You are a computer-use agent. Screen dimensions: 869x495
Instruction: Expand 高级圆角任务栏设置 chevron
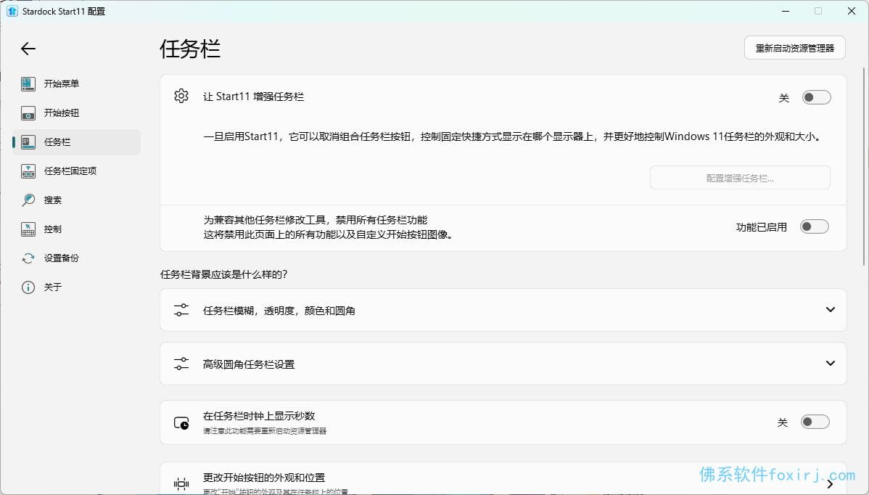pos(831,364)
